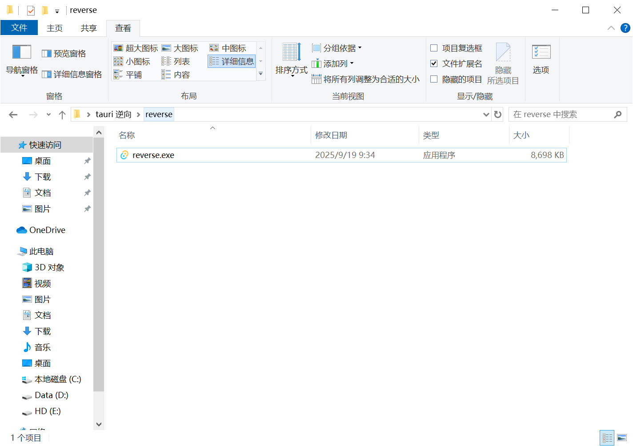The height and width of the screenshot is (446, 633).
Task: Open the 主页 (Home) ribbon tab
Action: [55, 28]
